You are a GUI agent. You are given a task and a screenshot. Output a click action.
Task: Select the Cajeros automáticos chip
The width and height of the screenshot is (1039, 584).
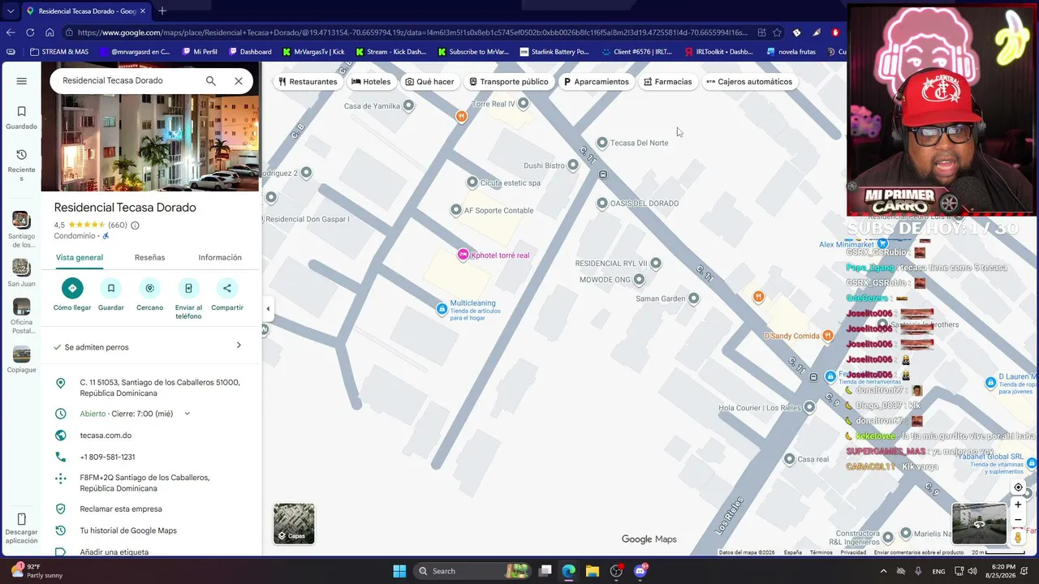click(749, 82)
